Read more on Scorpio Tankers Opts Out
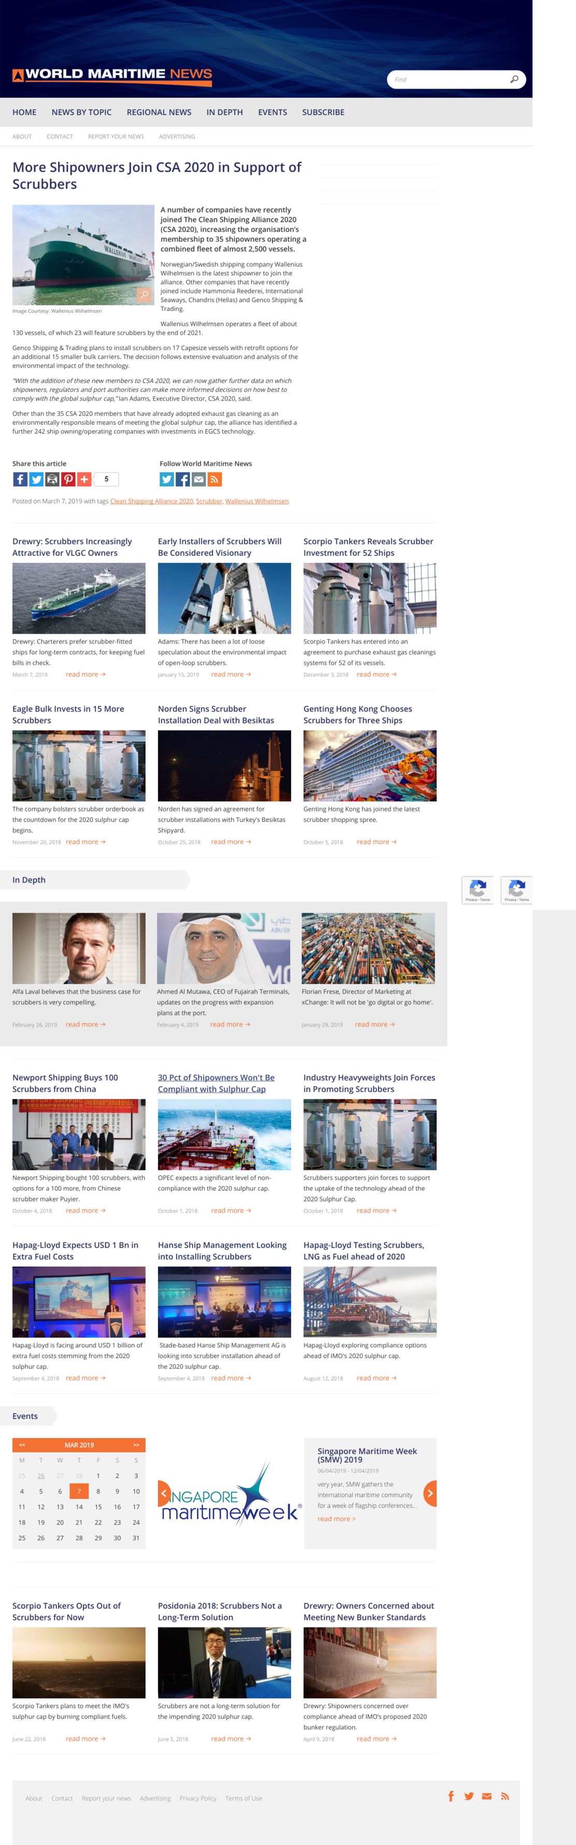Screen dimensions: 576x1845 85,1739
